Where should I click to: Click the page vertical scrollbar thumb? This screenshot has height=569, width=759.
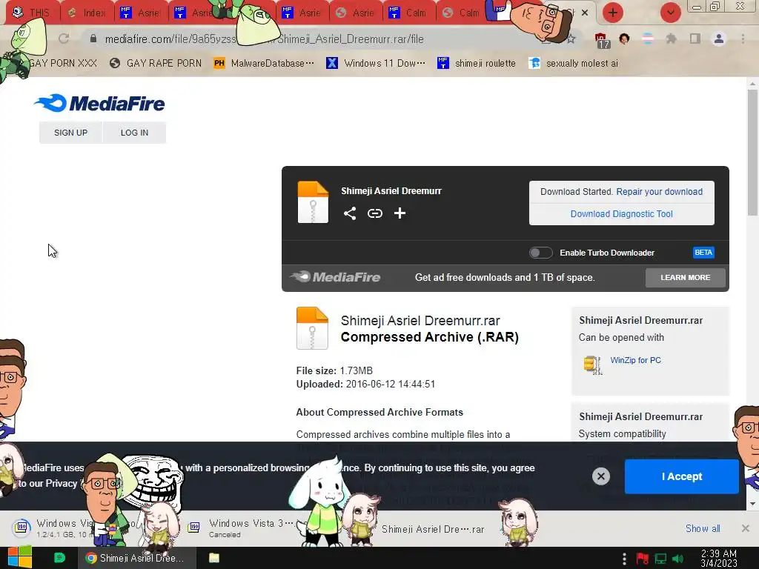tap(752, 152)
